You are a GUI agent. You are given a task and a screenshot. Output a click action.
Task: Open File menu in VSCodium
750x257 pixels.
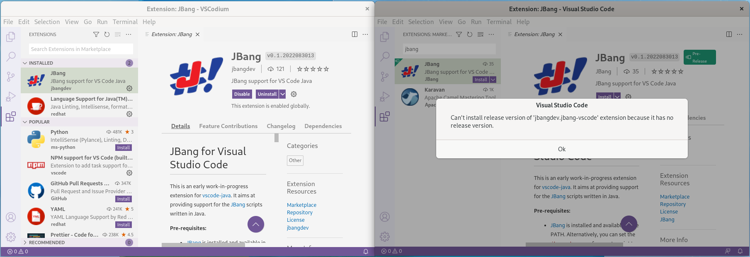[8, 22]
